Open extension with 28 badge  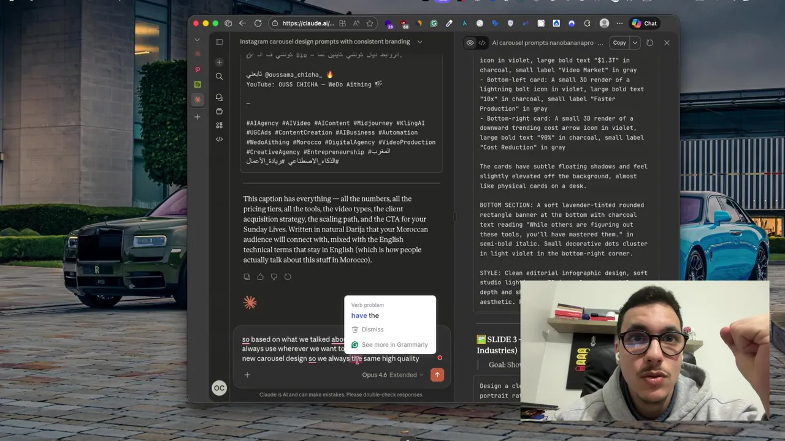pos(389,24)
